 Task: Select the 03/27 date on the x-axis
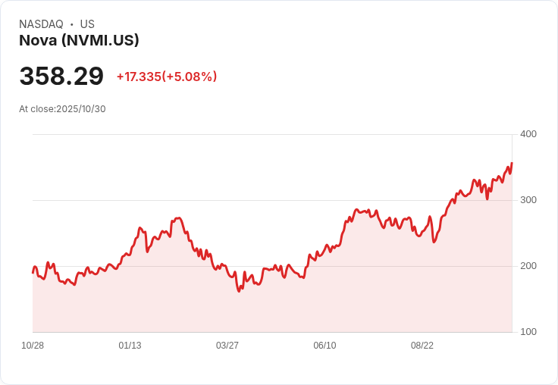pyautogui.click(x=227, y=346)
